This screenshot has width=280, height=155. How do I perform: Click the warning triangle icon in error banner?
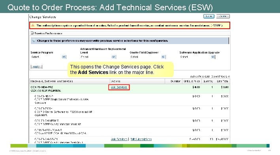click(x=33, y=25)
